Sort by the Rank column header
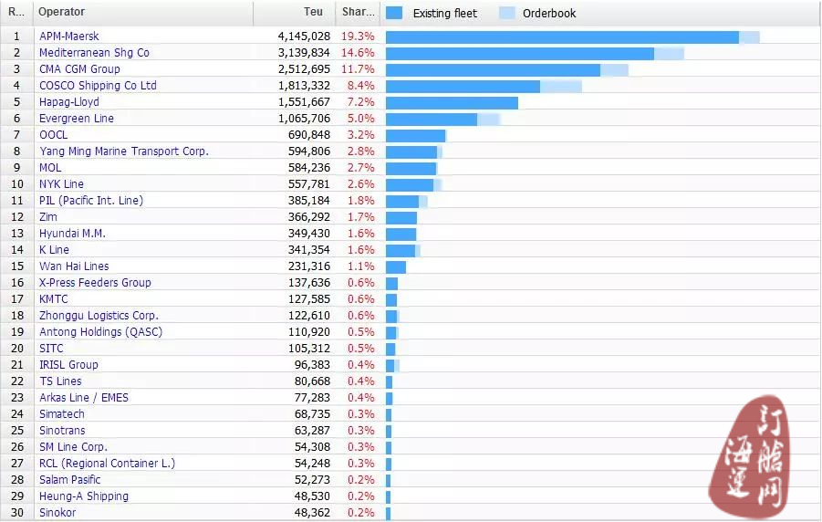The width and height of the screenshot is (822, 522). coord(16,13)
